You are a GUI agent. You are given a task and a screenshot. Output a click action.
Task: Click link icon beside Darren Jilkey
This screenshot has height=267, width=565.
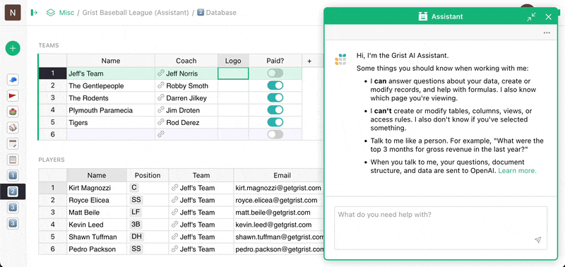click(161, 98)
